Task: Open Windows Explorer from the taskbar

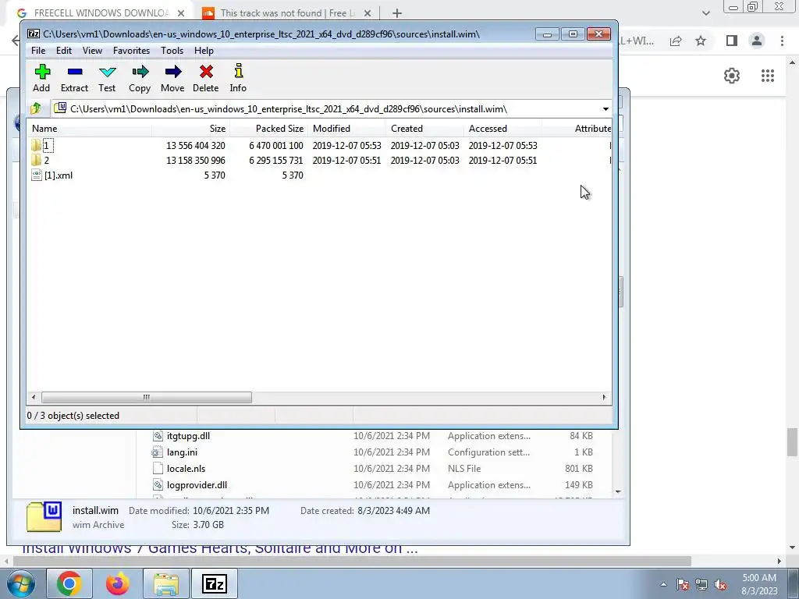Action: pyautogui.click(x=166, y=583)
